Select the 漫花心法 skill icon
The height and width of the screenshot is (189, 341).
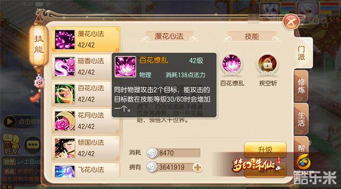point(64,40)
